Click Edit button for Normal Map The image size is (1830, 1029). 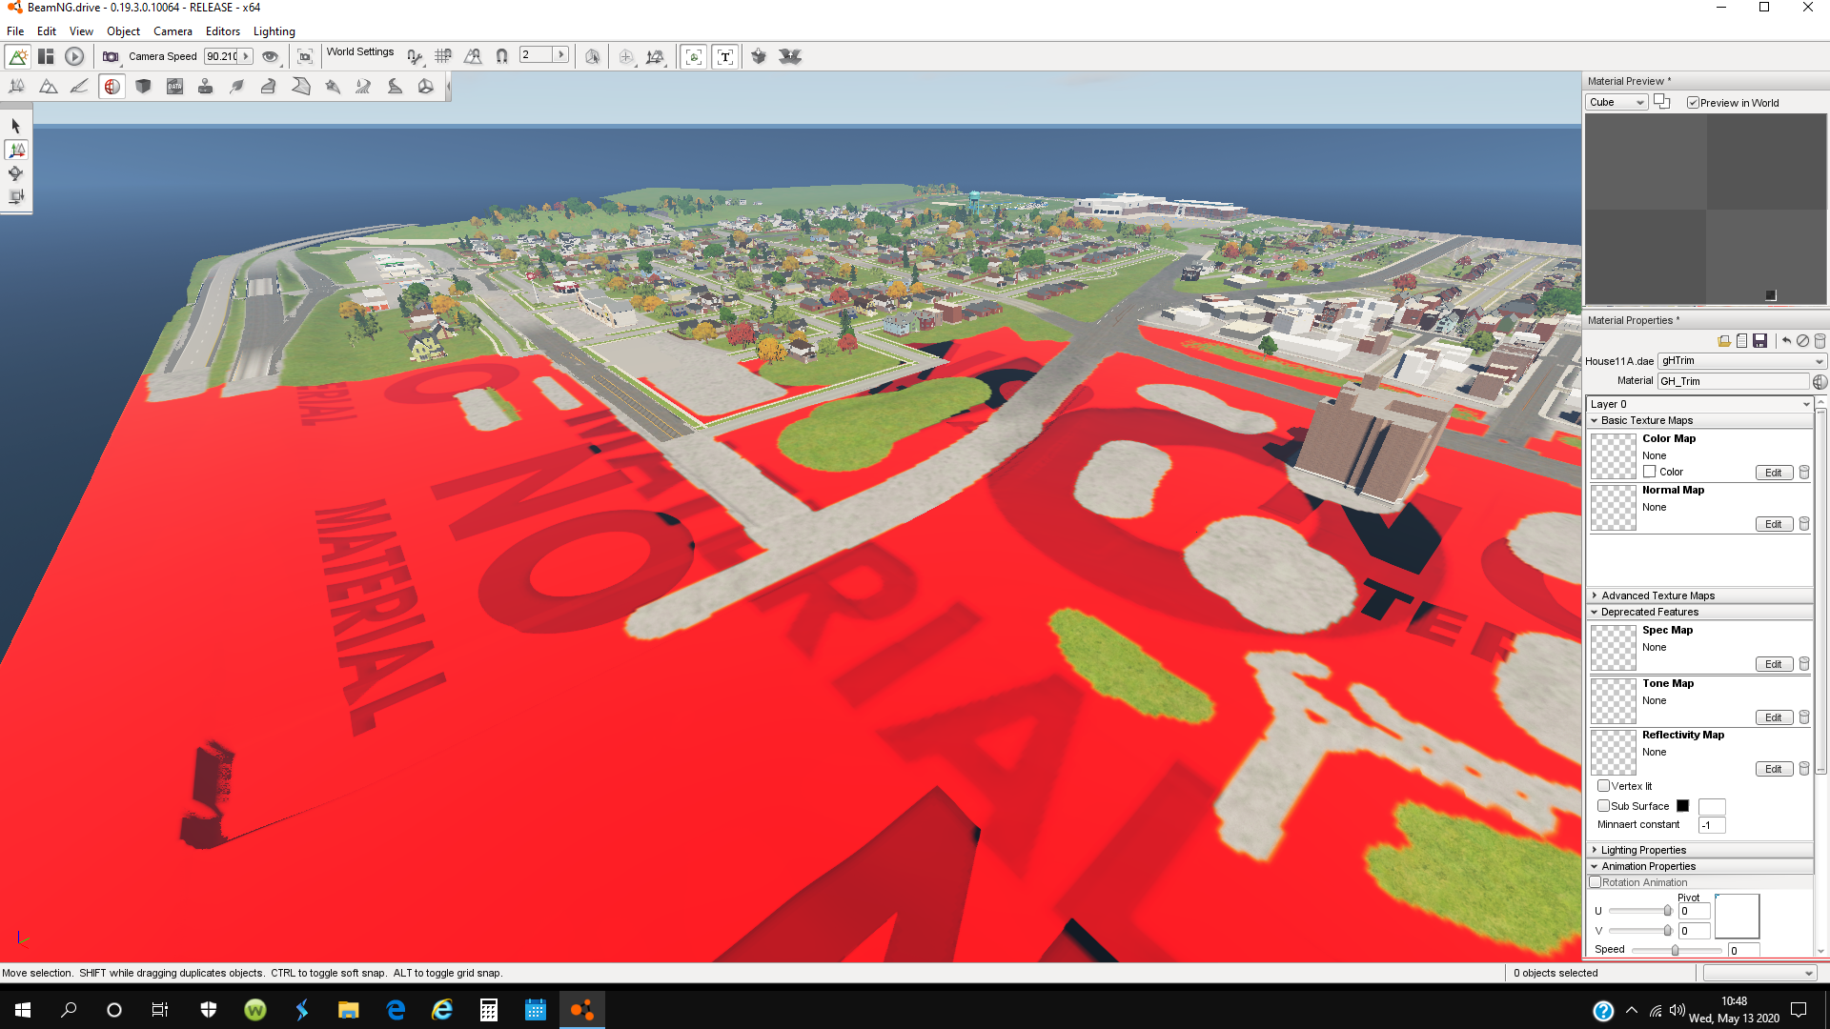pyautogui.click(x=1774, y=525)
